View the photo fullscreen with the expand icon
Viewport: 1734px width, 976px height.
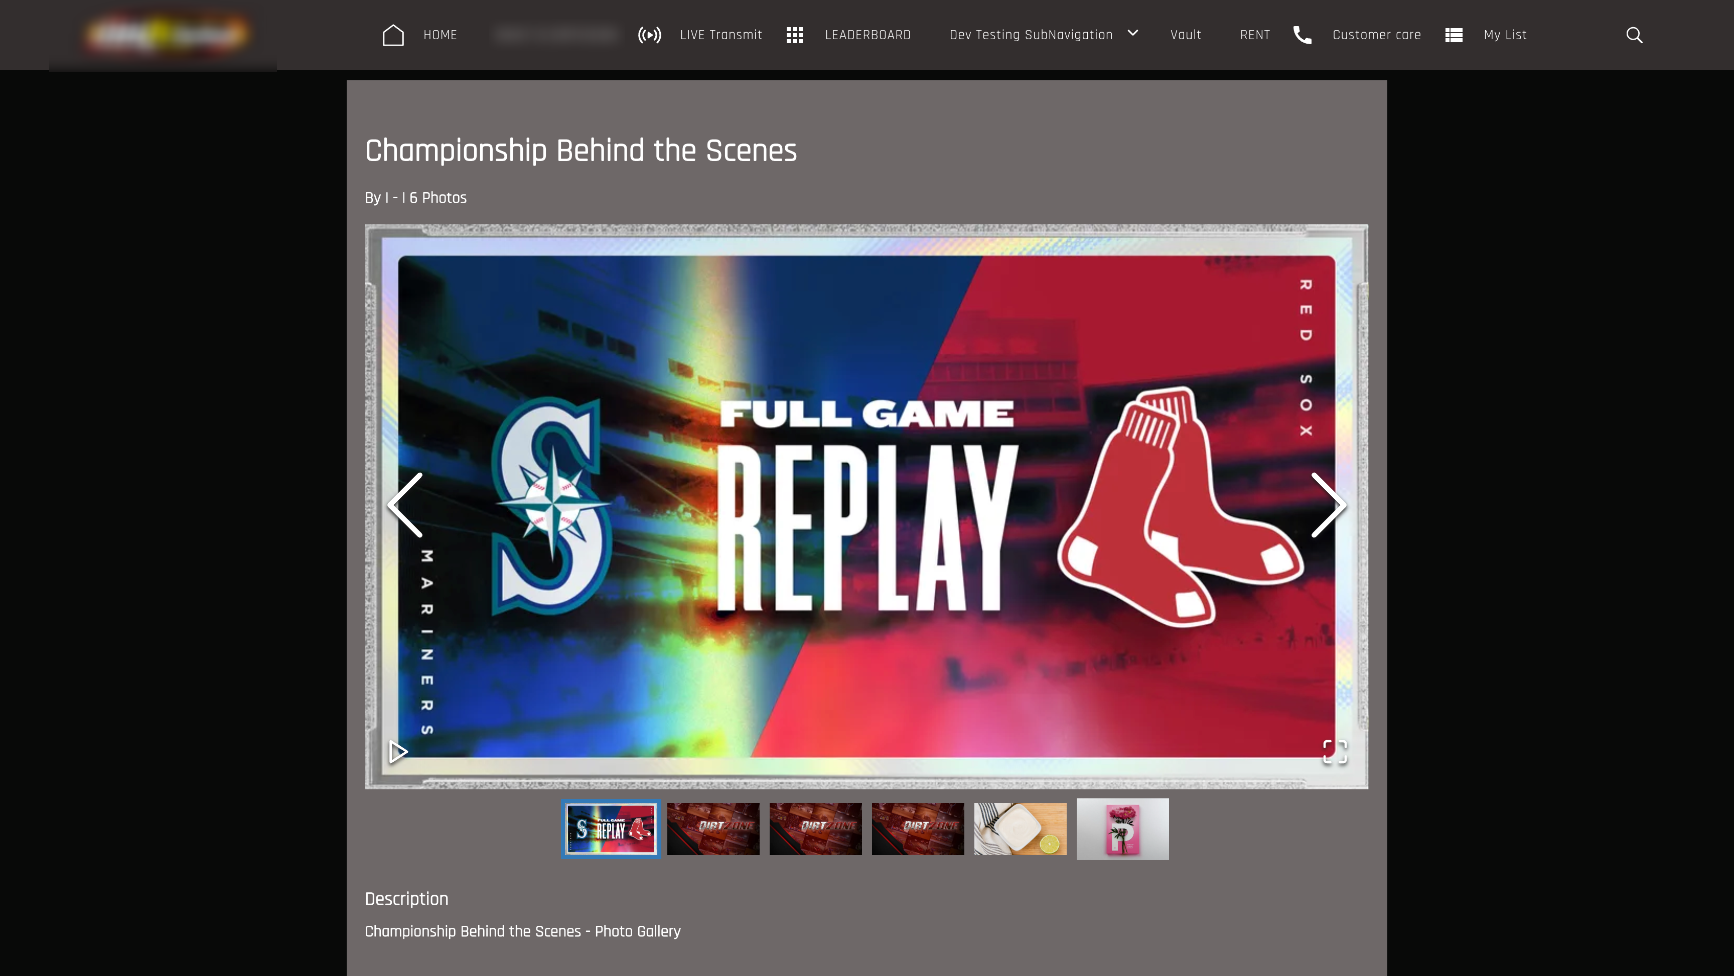(x=1335, y=752)
